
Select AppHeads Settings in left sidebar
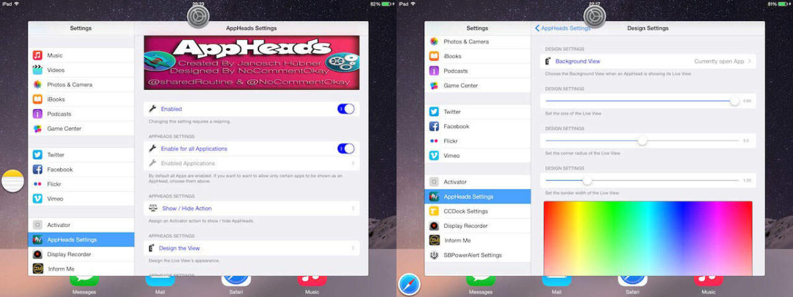[x=81, y=240]
